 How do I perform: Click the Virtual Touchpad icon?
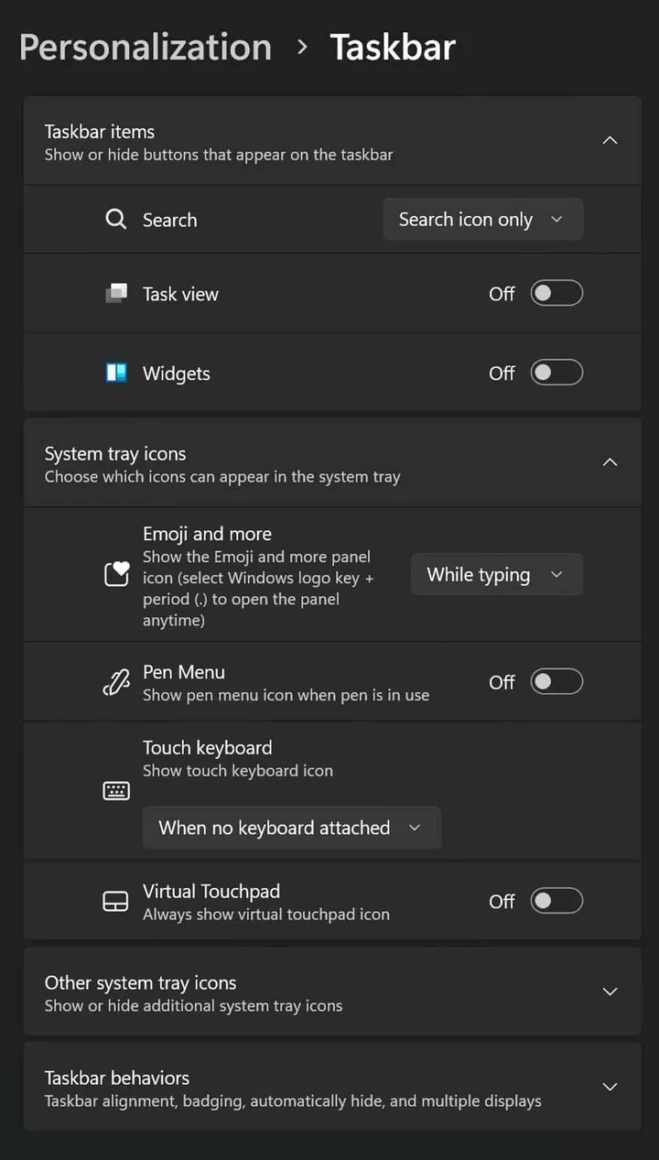[x=115, y=900]
